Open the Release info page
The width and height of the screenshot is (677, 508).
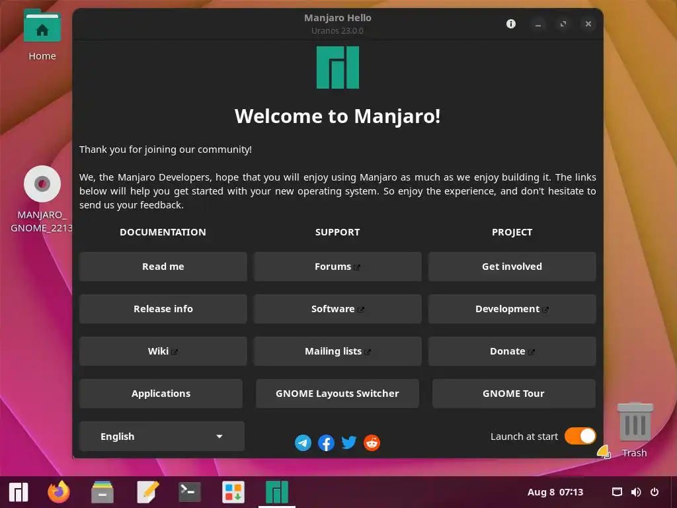point(163,309)
